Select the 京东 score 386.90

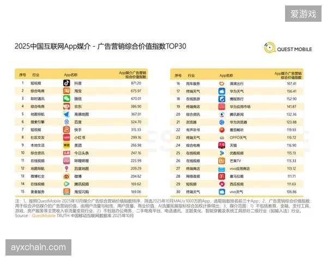click(x=136, y=107)
